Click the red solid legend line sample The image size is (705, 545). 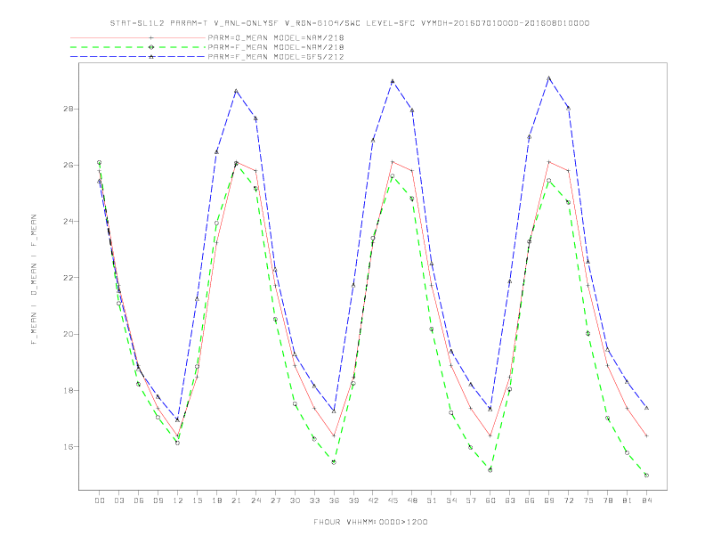[x=138, y=37]
